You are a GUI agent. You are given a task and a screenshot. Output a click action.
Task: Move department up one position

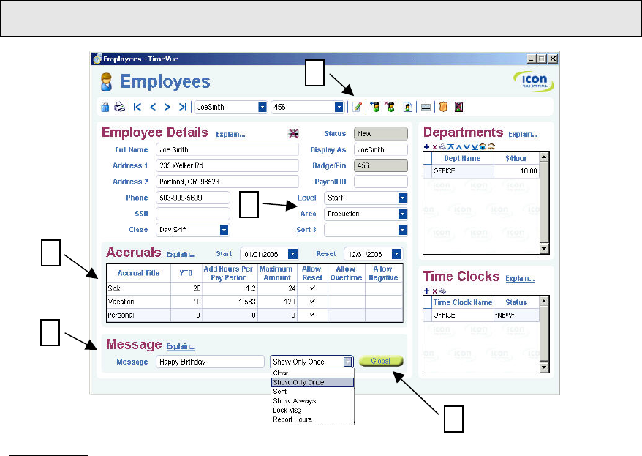(x=459, y=146)
